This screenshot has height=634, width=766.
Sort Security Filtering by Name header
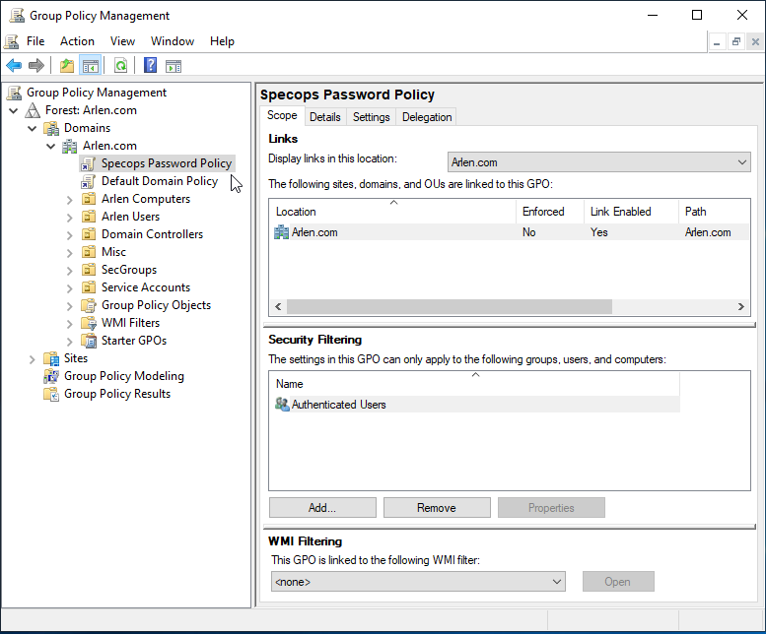(474, 384)
